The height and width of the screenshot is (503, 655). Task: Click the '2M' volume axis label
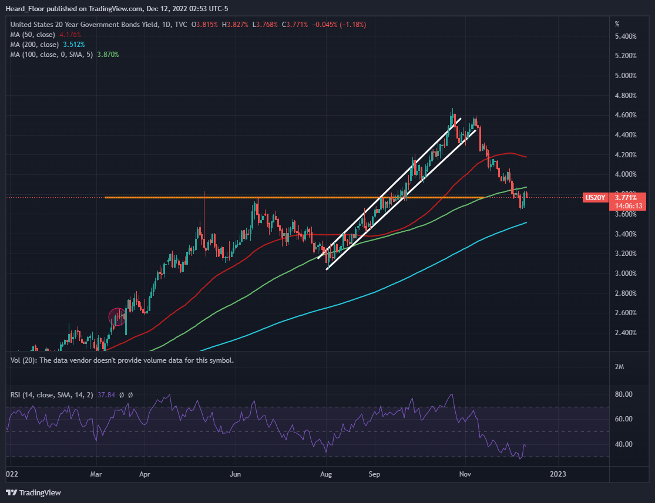point(620,367)
